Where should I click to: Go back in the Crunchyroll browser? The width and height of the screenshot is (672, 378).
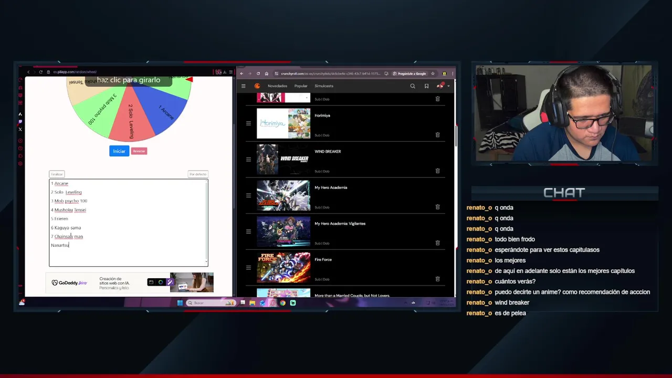pos(241,73)
